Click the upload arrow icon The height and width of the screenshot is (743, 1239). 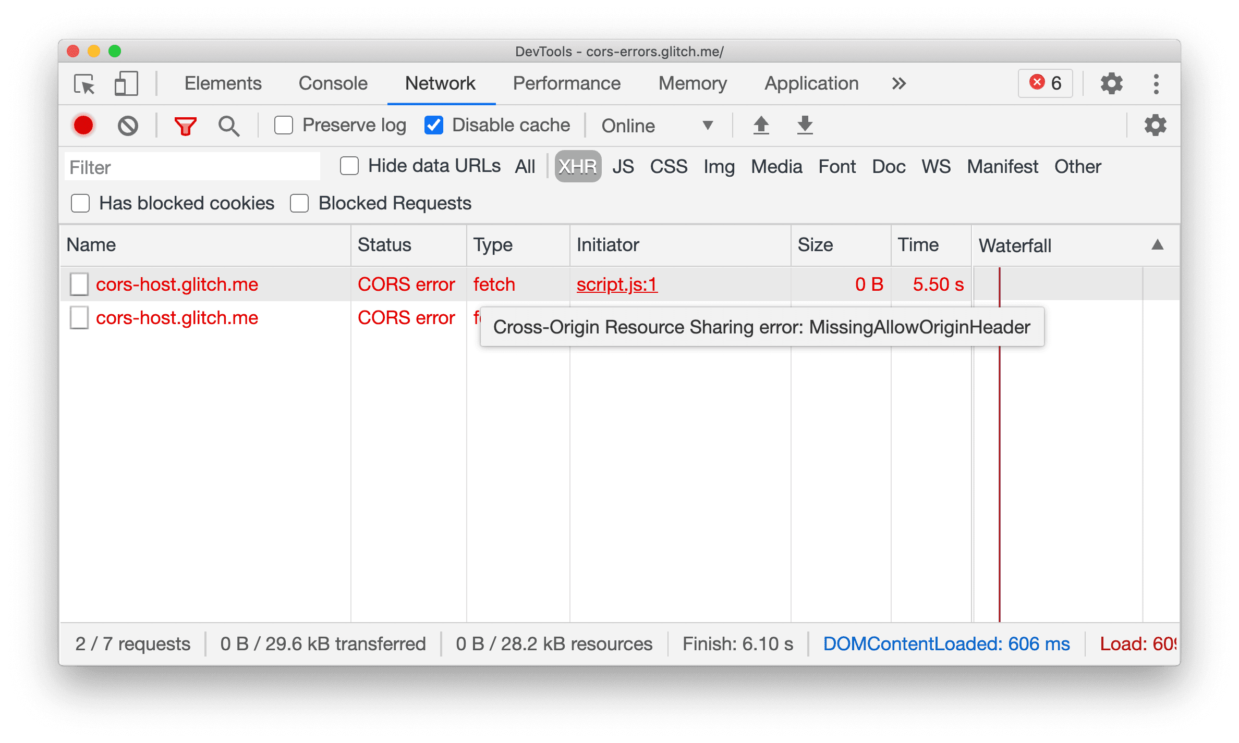(x=762, y=125)
